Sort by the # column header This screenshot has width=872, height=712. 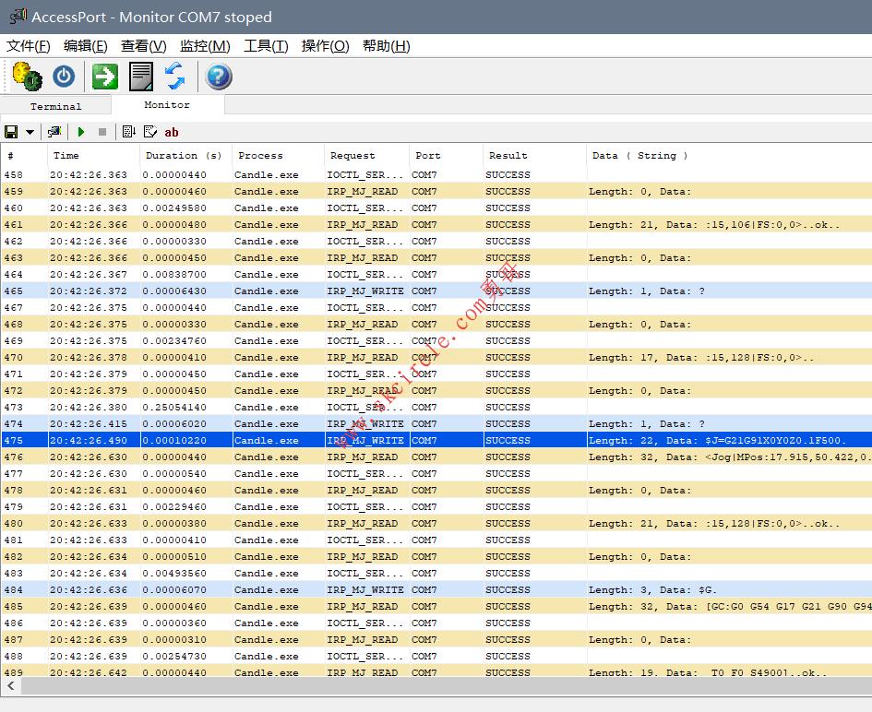(24, 156)
